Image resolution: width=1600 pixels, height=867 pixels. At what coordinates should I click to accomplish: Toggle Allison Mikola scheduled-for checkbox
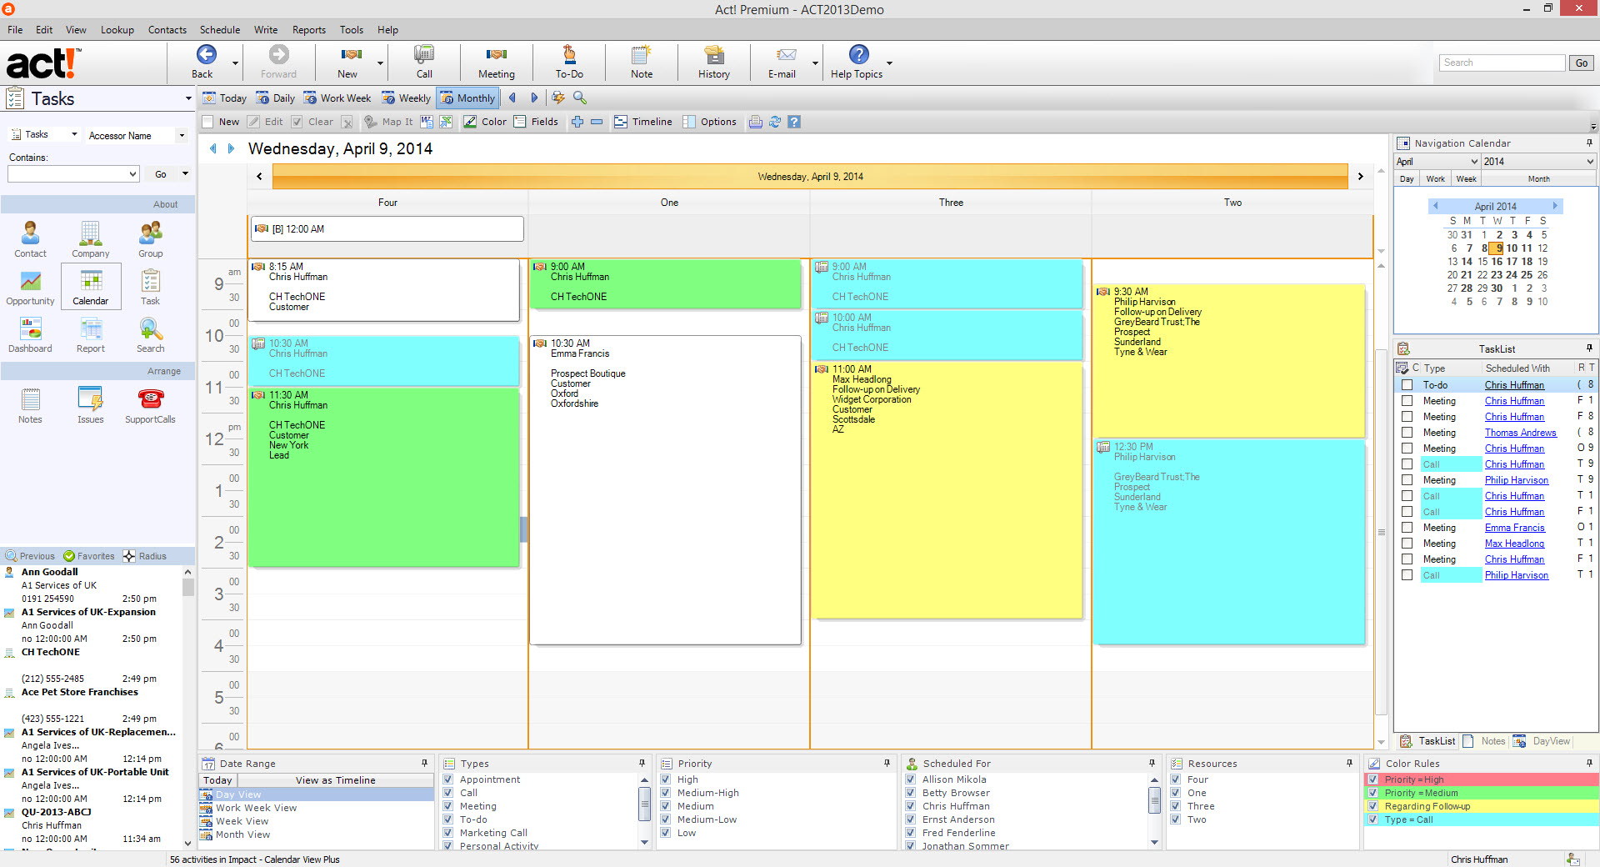click(911, 779)
